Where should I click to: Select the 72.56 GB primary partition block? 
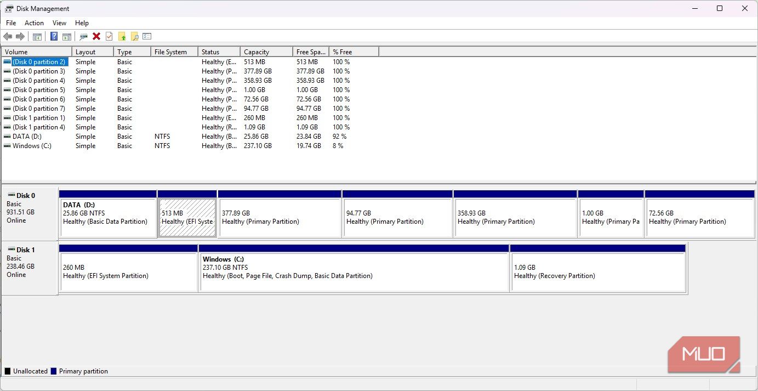700,214
